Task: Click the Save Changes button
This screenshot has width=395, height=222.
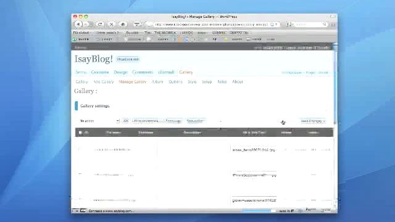Action: click(313, 121)
